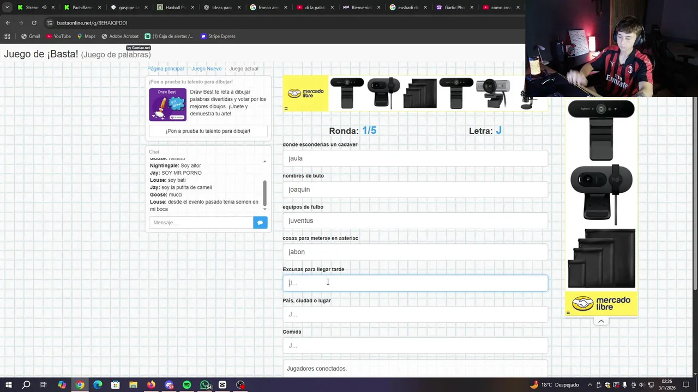Click the Draw Best promo thumbnail
The image size is (698, 392).
point(167,105)
